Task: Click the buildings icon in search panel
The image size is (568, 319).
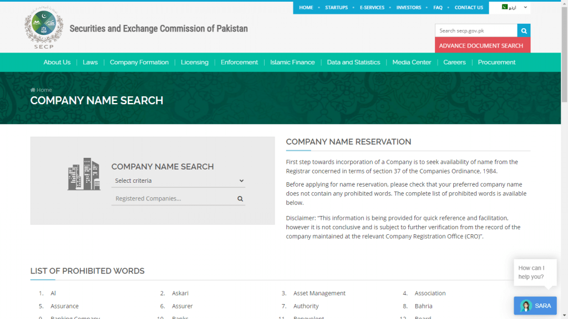Action: (84, 174)
